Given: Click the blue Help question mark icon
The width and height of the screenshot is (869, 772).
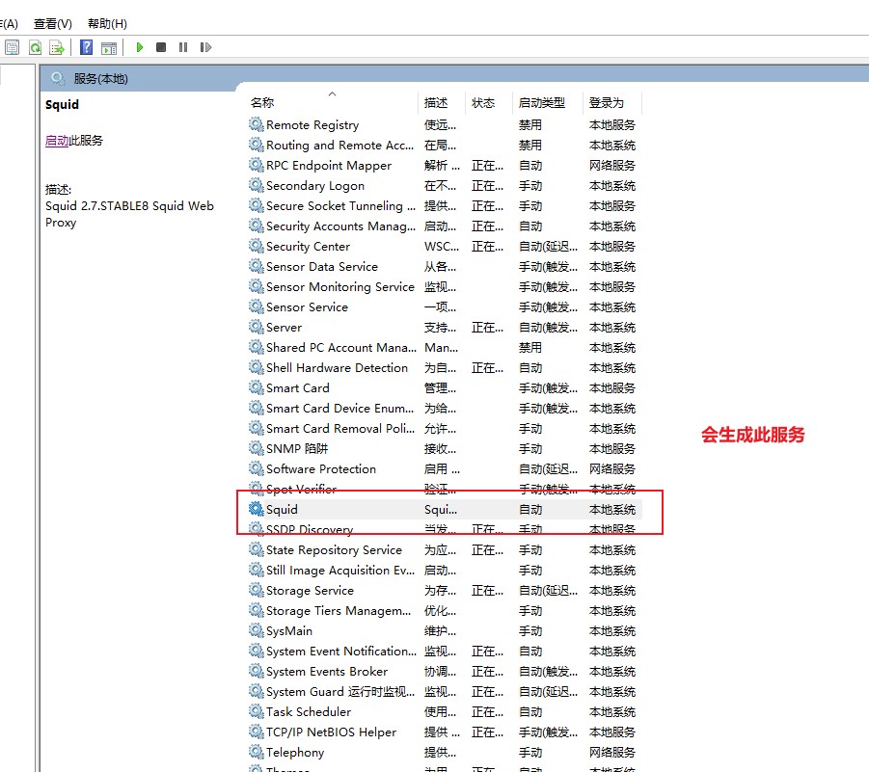Looking at the screenshot, I should coord(87,47).
